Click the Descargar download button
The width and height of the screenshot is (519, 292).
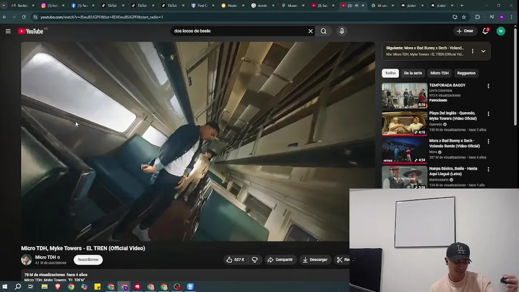(x=315, y=260)
